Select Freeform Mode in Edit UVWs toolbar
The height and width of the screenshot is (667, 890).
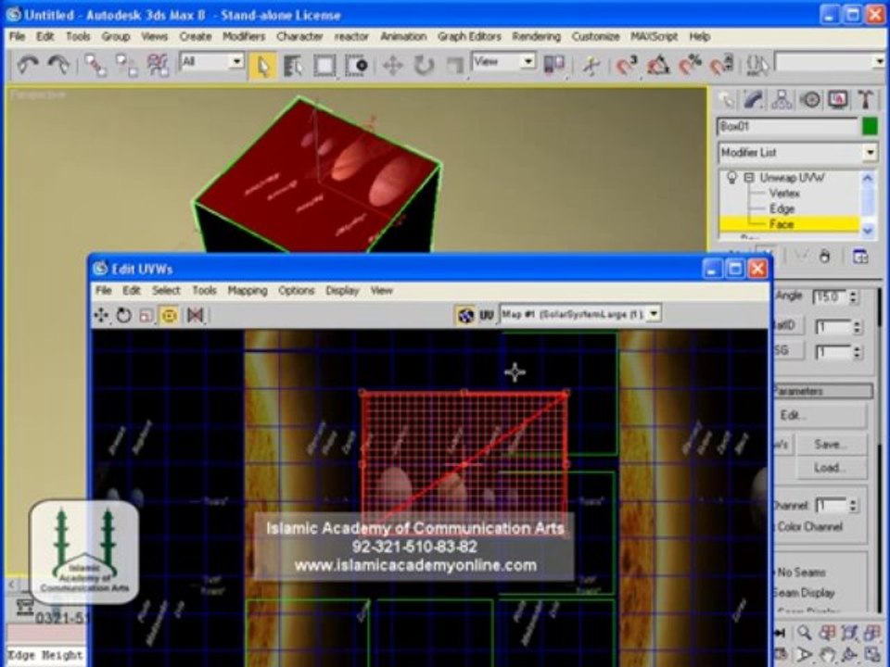click(x=169, y=315)
